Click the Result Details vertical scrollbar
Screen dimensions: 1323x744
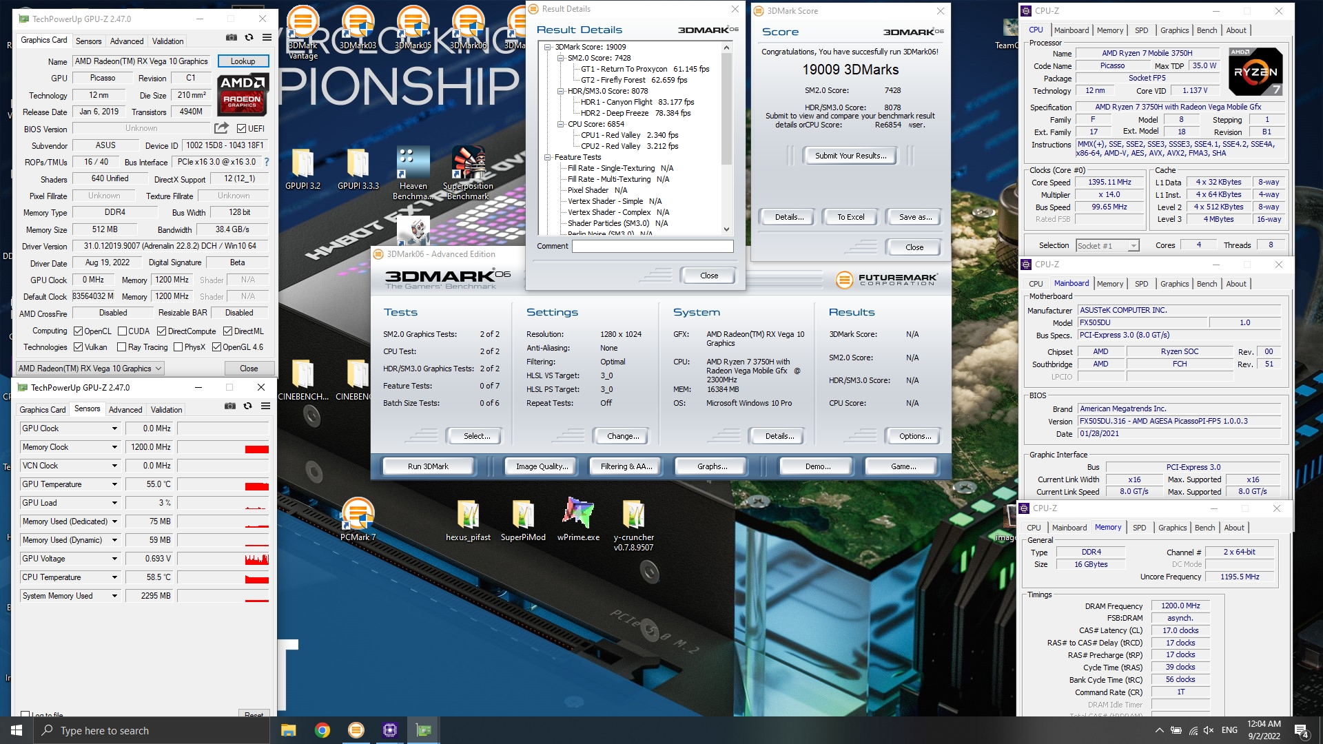[726, 138]
